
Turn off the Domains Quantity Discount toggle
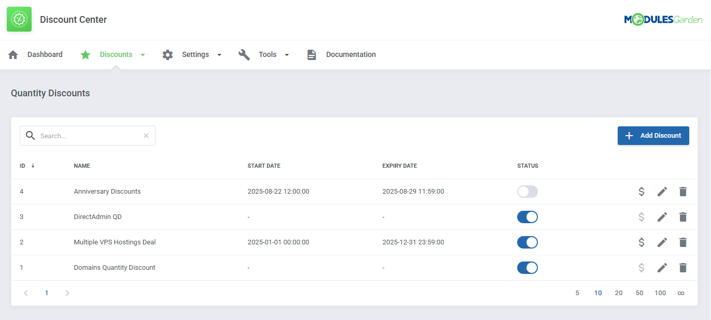click(x=527, y=267)
